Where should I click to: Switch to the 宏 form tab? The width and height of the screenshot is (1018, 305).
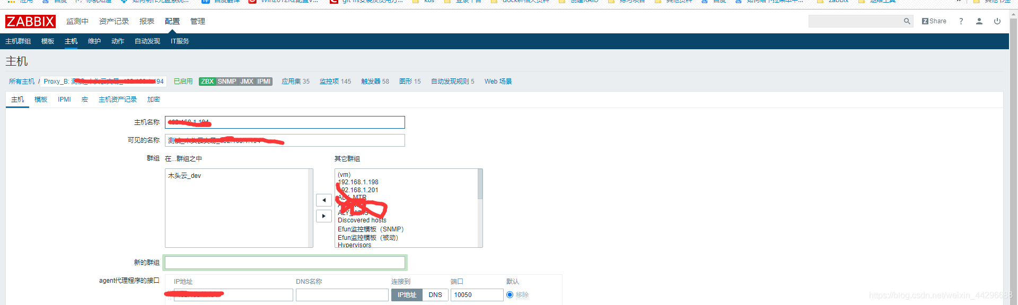(85, 100)
